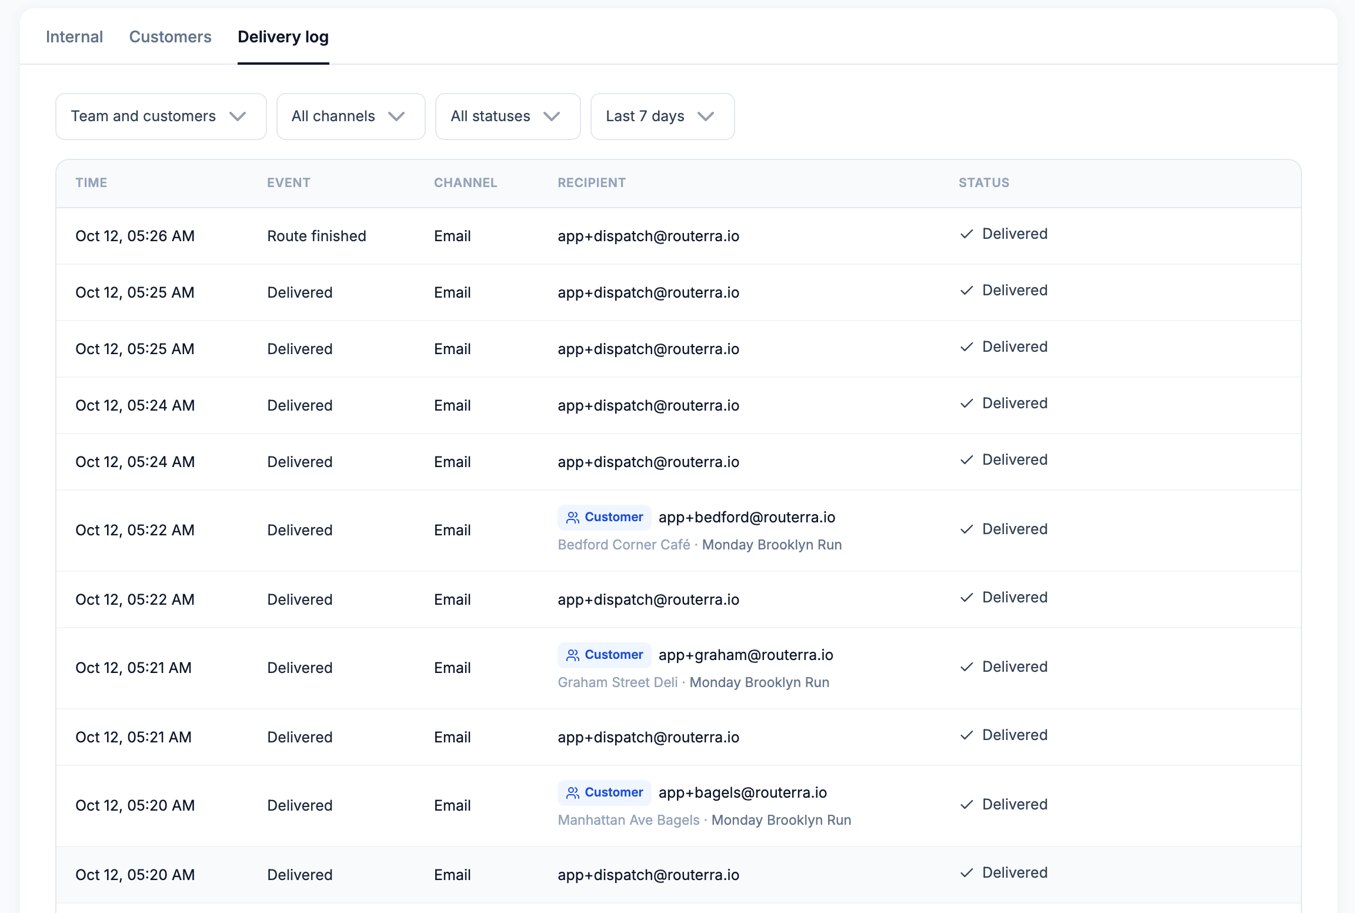This screenshot has width=1355, height=913.
Task: Select the 'Route finished' event cell
Action: [316, 236]
